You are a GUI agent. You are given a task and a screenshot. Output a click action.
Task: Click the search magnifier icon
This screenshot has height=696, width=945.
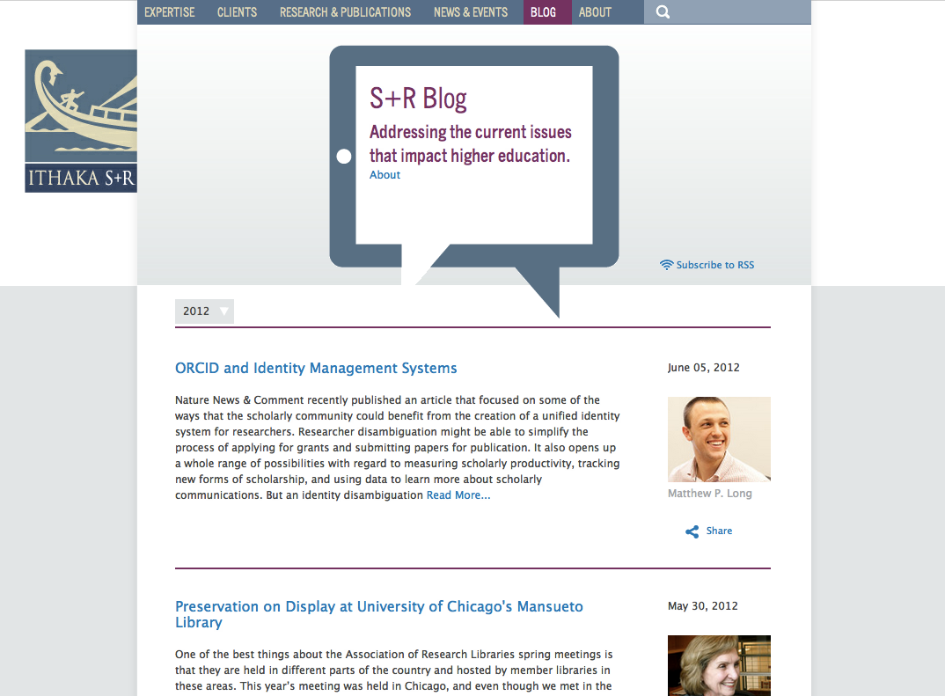pyautogui.click(x=663, y=12)
